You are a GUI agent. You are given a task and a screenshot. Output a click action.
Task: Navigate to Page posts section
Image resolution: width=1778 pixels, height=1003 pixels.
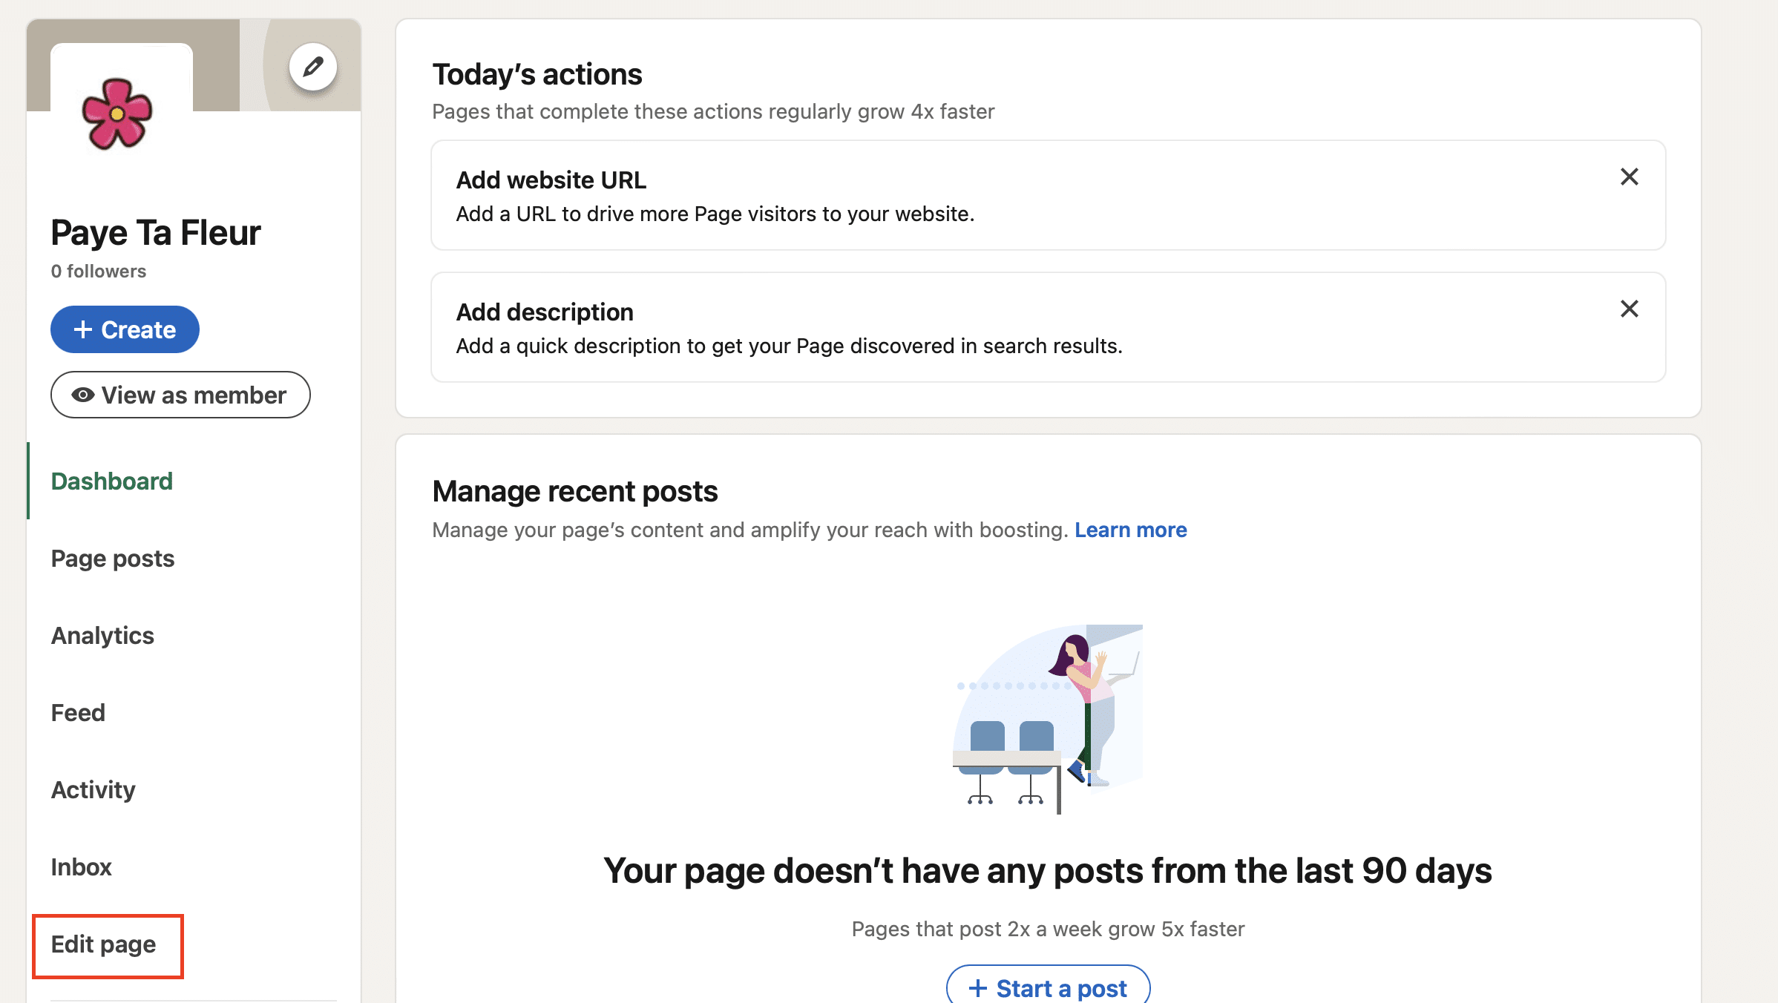(x=112, y=558)
